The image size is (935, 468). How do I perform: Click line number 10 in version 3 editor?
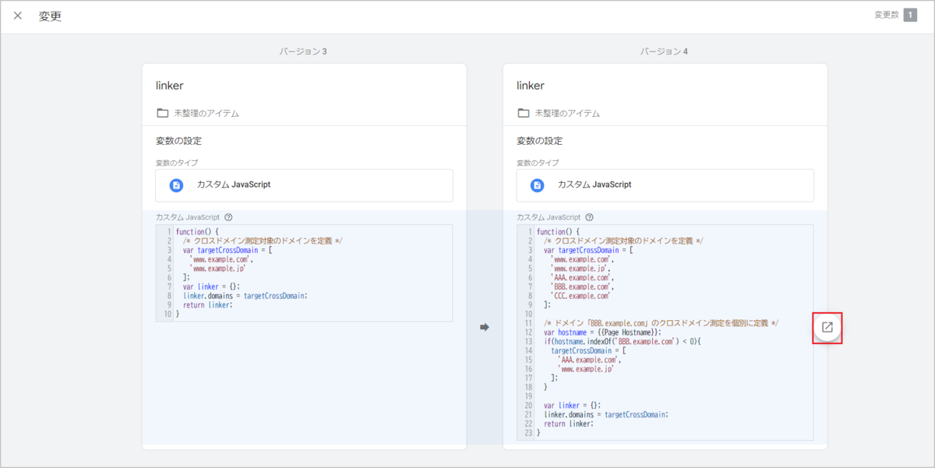(x=166, y=314)
